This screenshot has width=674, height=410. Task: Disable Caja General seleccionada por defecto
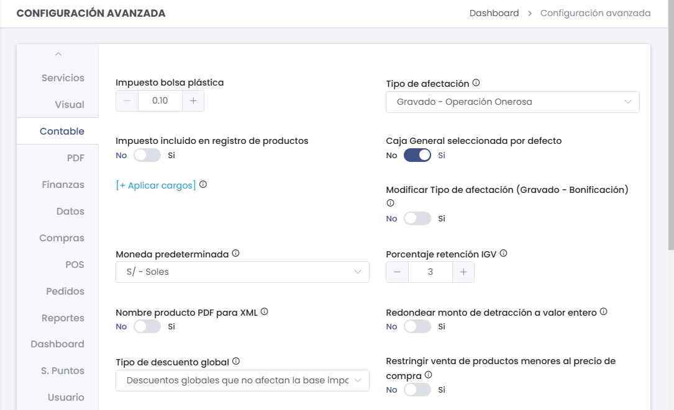pos(417,155)
